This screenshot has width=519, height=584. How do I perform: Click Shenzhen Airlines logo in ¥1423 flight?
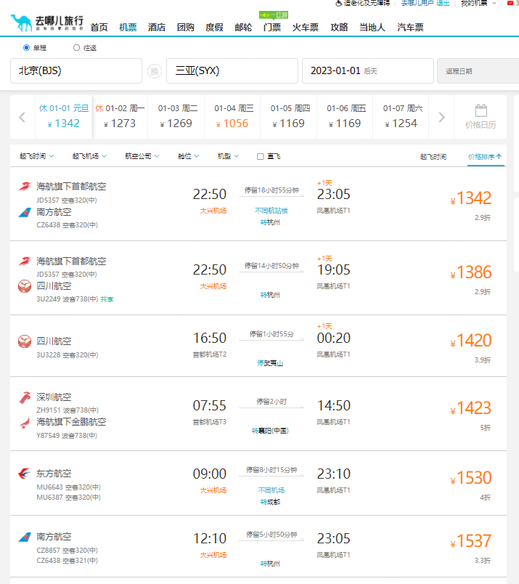25,398
